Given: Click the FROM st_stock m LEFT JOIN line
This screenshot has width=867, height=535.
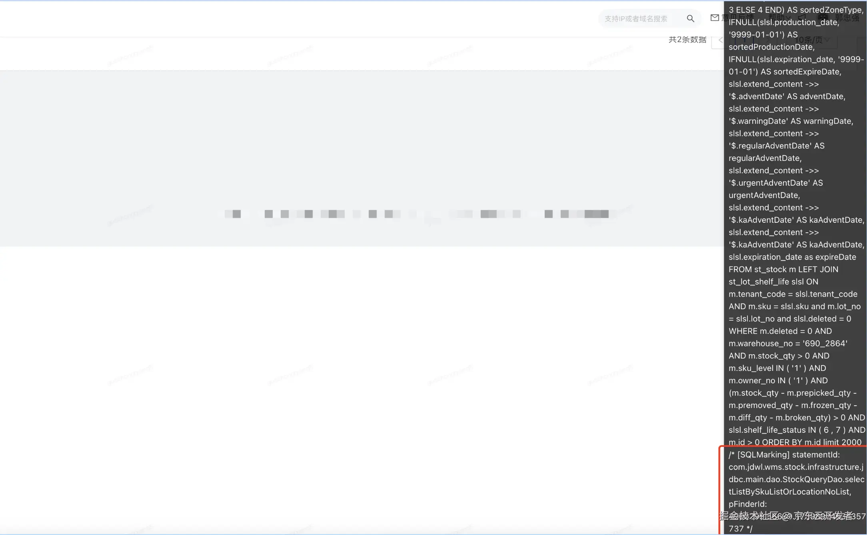Looking at the screenshot, I should [x=783, y=269].
